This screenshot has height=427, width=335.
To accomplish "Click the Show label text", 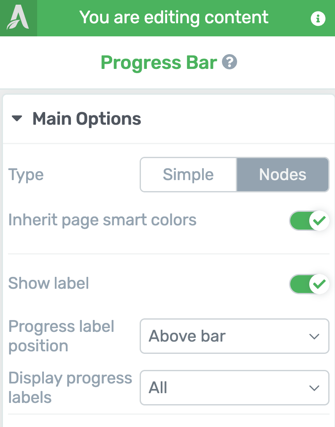I will (x=49, y=283).
